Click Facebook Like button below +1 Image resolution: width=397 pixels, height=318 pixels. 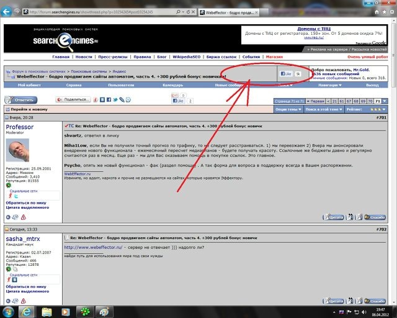point(178,101)
